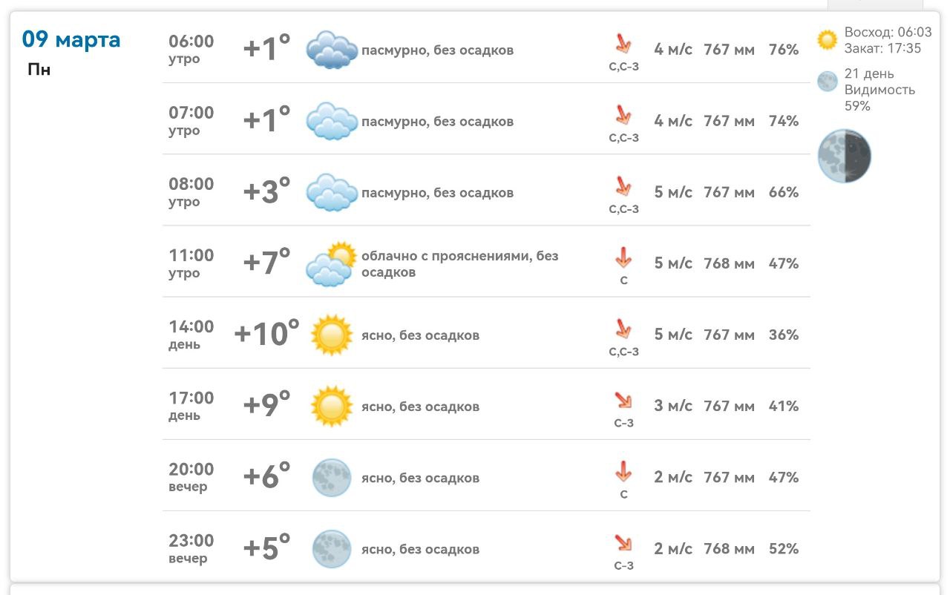Image resolution: width=950 pixels, height=595 pixels.
Task: Click the partly sunny icon at 11:00
Action: pyautogui.click(x=332, y=264)
